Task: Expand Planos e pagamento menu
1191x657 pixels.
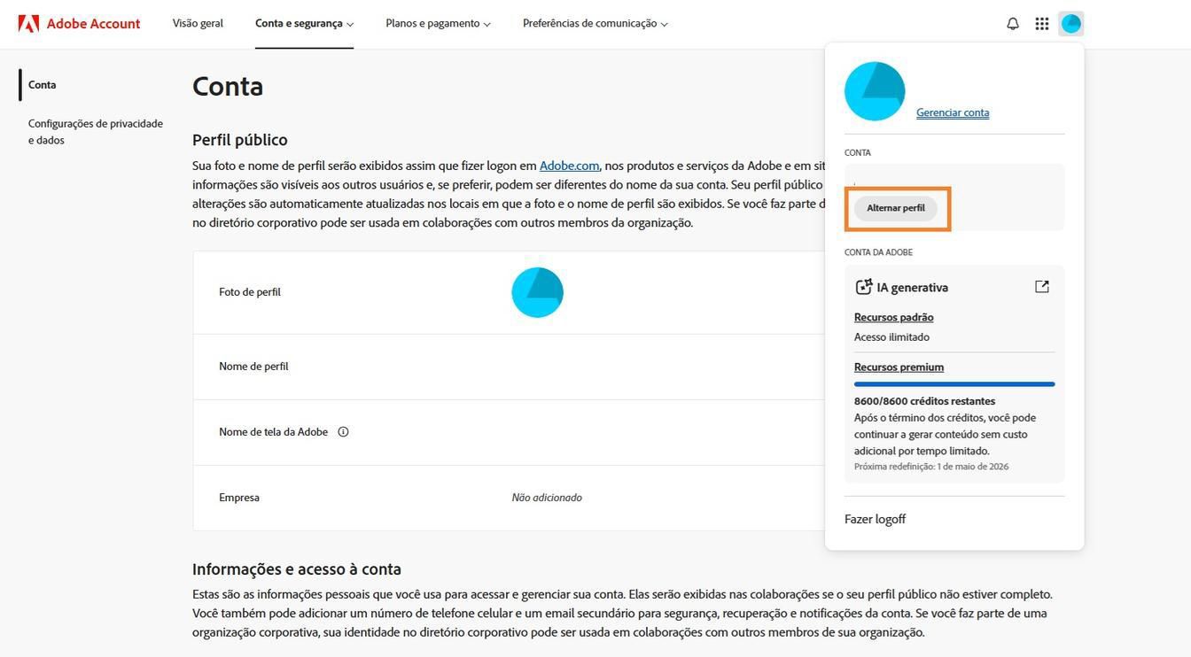Action: coord(438,24)
